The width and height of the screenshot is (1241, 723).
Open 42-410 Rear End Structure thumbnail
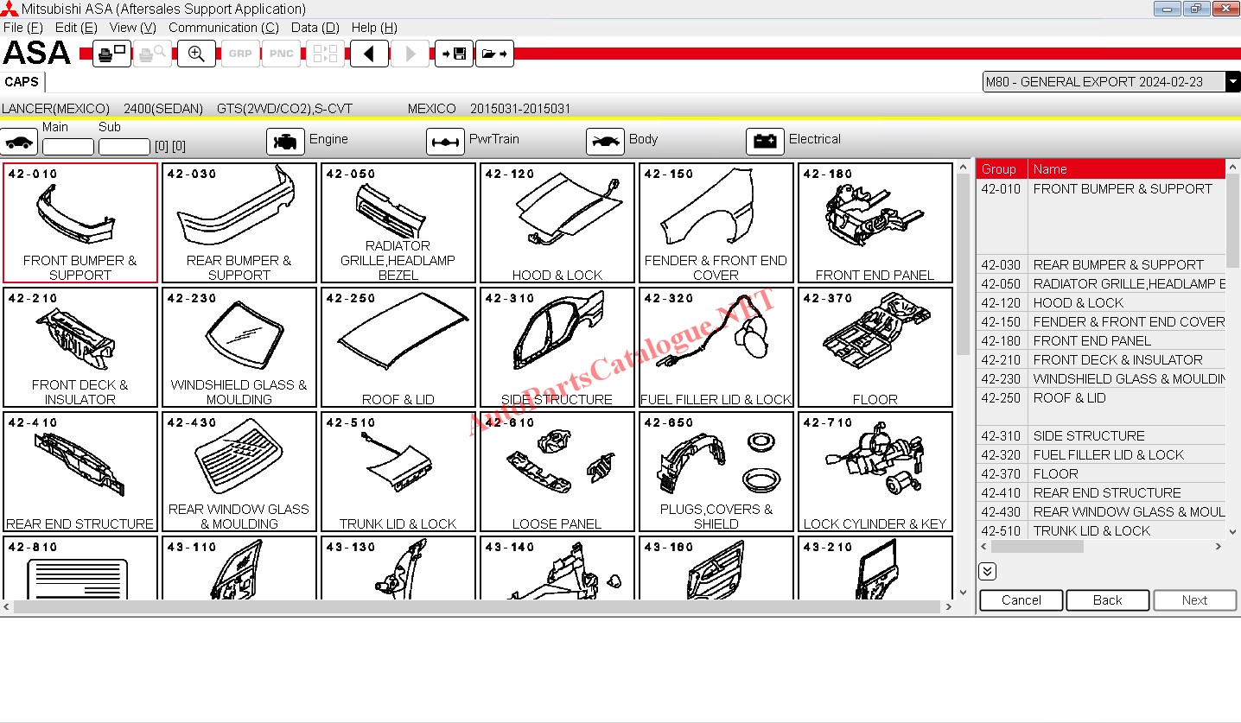80,472
